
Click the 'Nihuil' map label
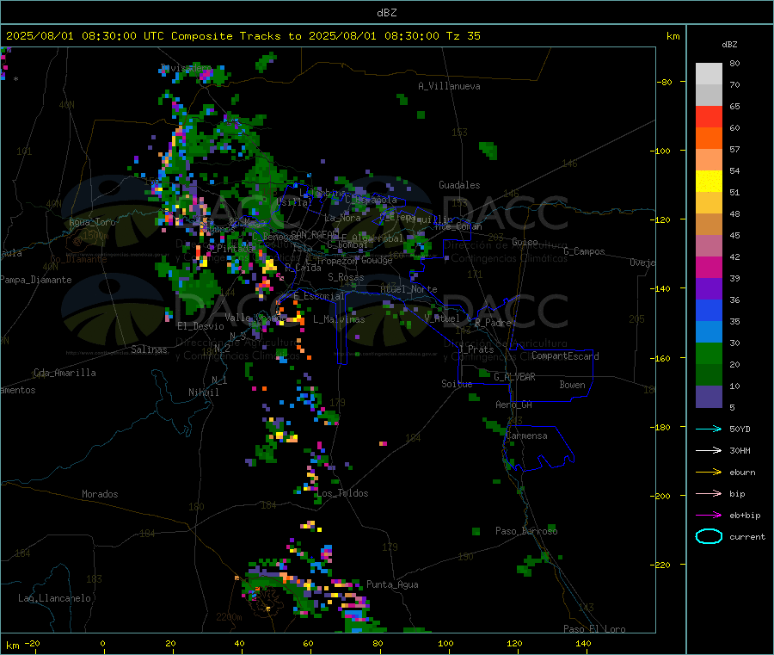203,392
